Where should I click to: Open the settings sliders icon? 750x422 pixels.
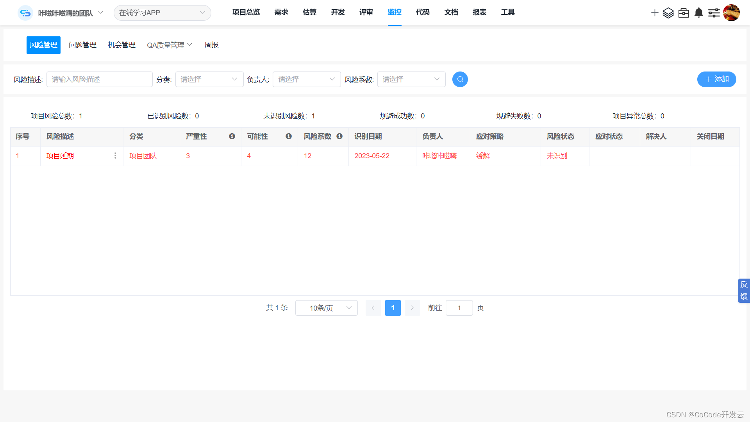point(714,13)
